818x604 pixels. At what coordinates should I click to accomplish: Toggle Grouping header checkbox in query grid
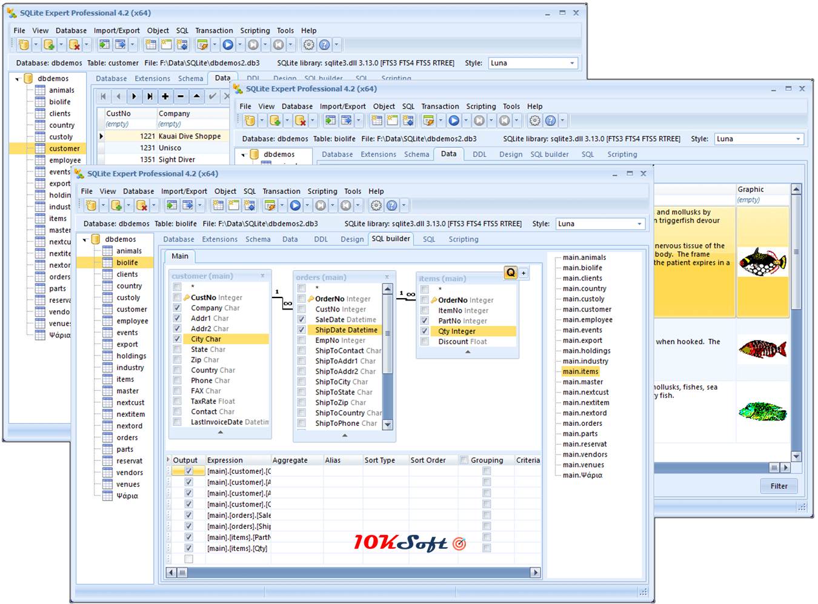tap(464, 460)
